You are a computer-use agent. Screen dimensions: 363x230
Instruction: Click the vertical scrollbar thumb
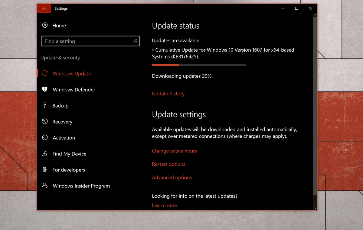click(x=315, y=106)
